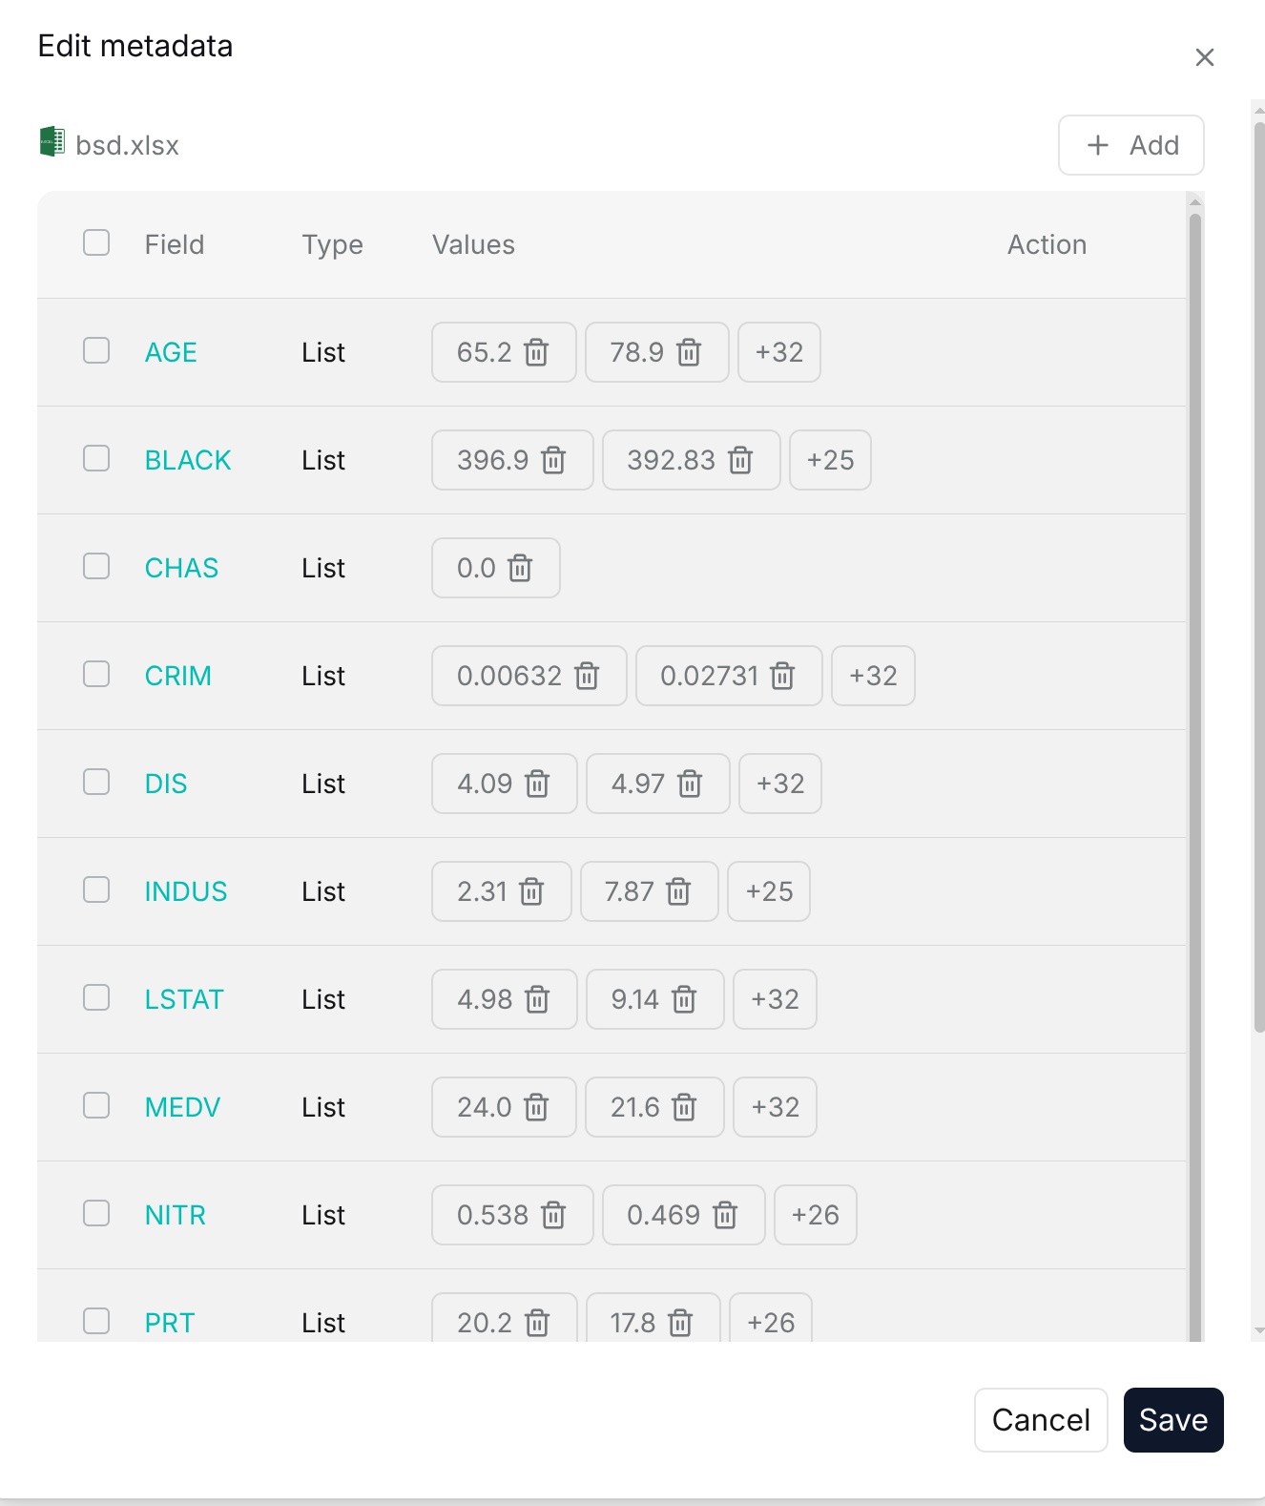The width and height of the screenshot is (1265, 1506).
Task: Open the LSTAT field link
Action: click(184, 999)
